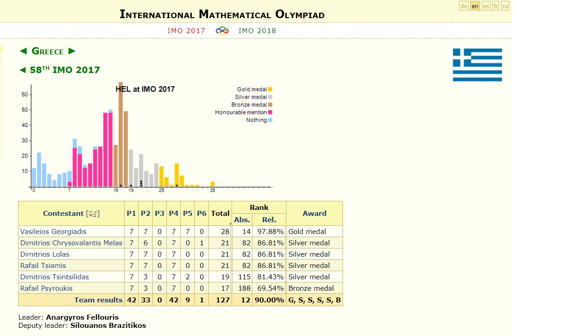This screenshot has height=336, width=580.
Task: Click Bronze medal award cell of Psyroukis
Action: click(314, 288)
